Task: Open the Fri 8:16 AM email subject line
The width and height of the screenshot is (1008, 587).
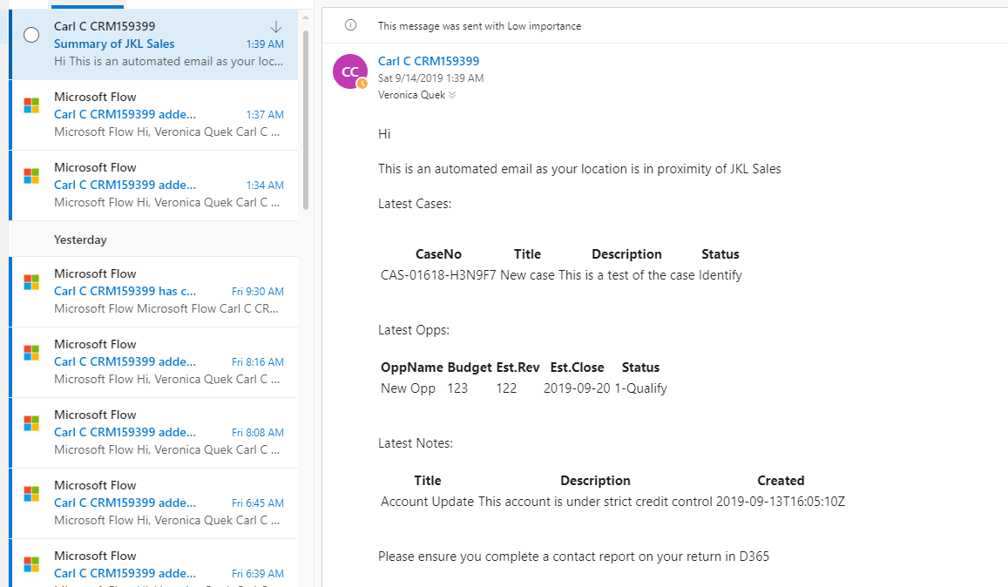Action: pyautogui.click(x=125, y=362)
